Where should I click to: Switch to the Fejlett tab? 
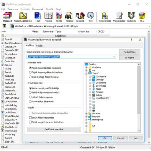[39, 46]
